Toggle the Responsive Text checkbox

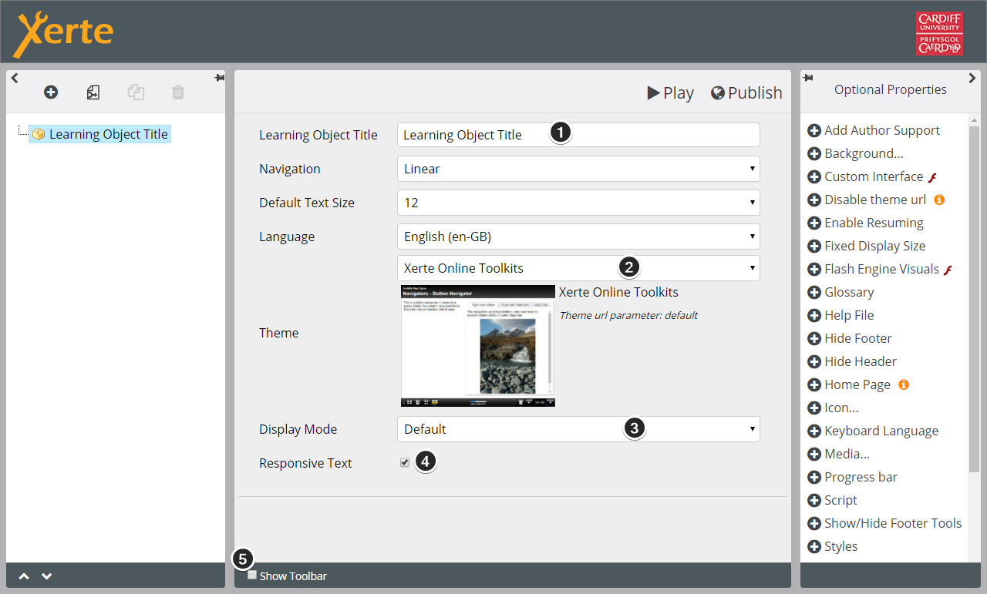tap(405, 462)
